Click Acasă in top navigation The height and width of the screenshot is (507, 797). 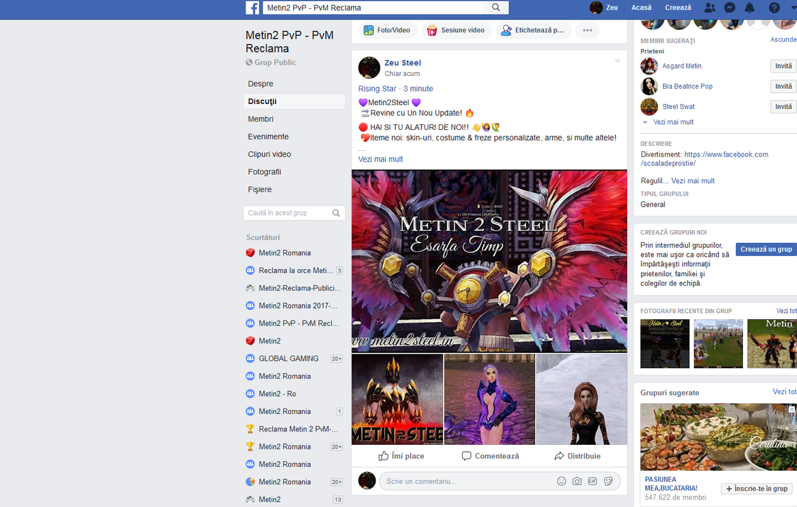(642, 8)
